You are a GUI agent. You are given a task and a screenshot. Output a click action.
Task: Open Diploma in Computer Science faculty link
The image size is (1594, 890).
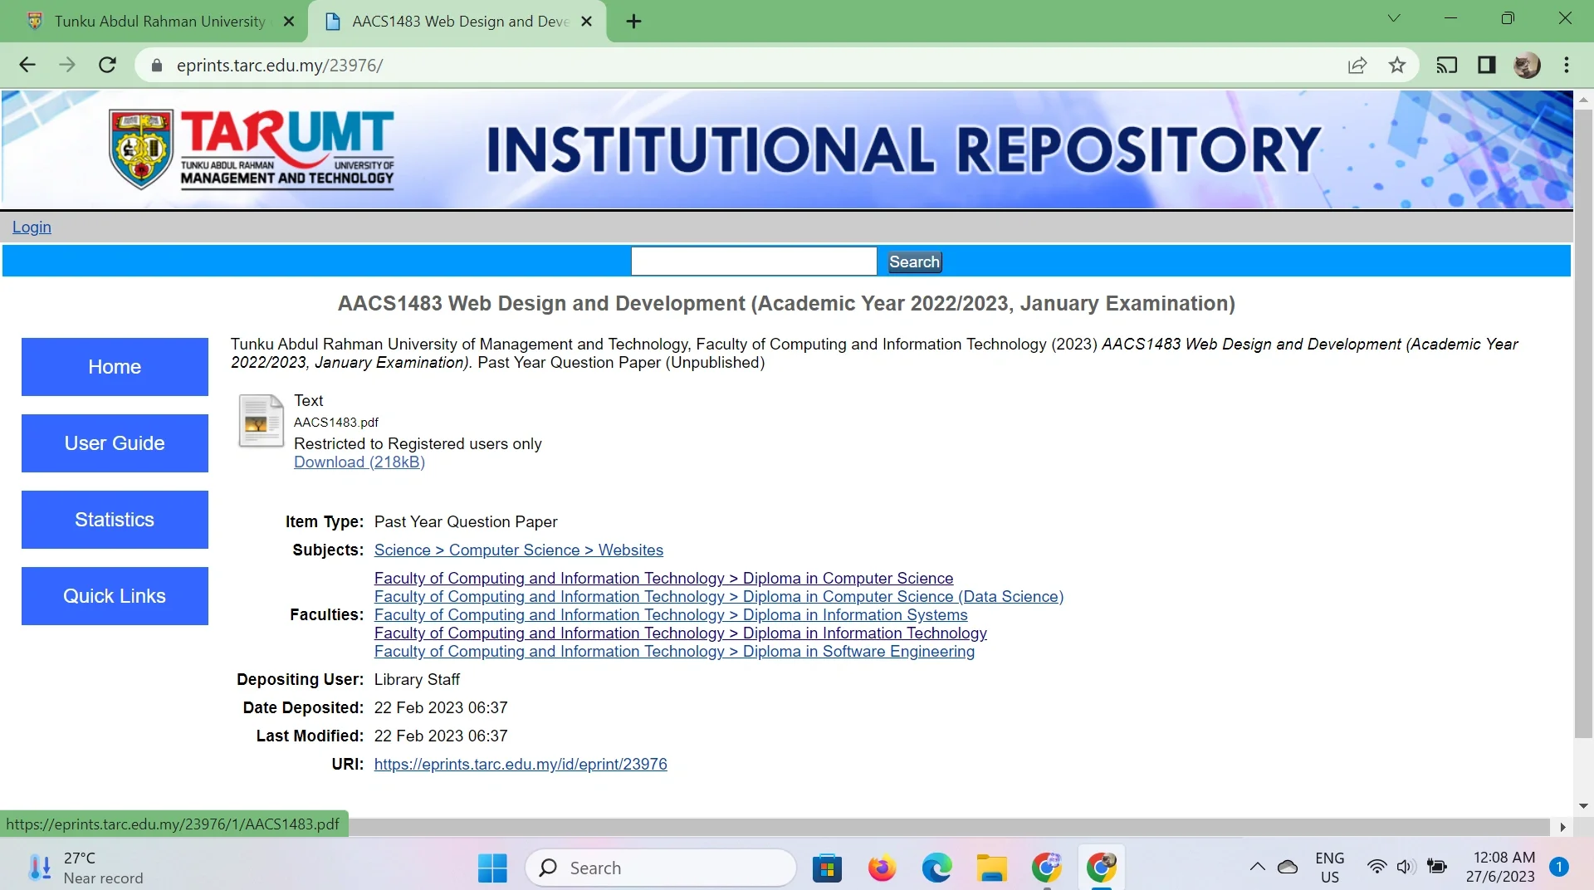click(663, 579)
